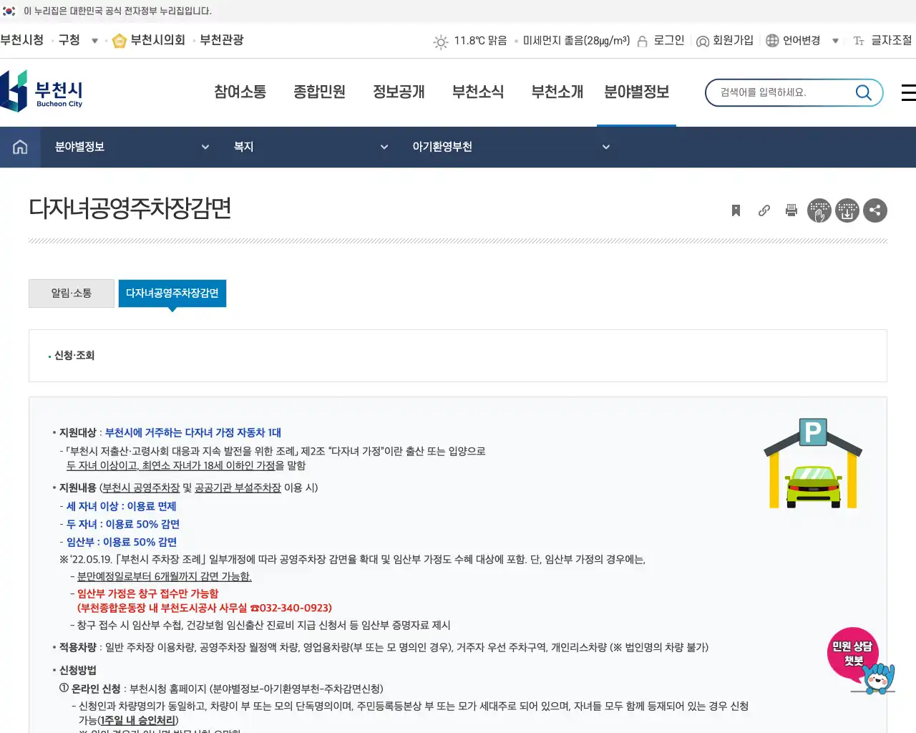
Task: Open the 정보공개 menu
Action: pyautogui.click(x=399, y=92)
